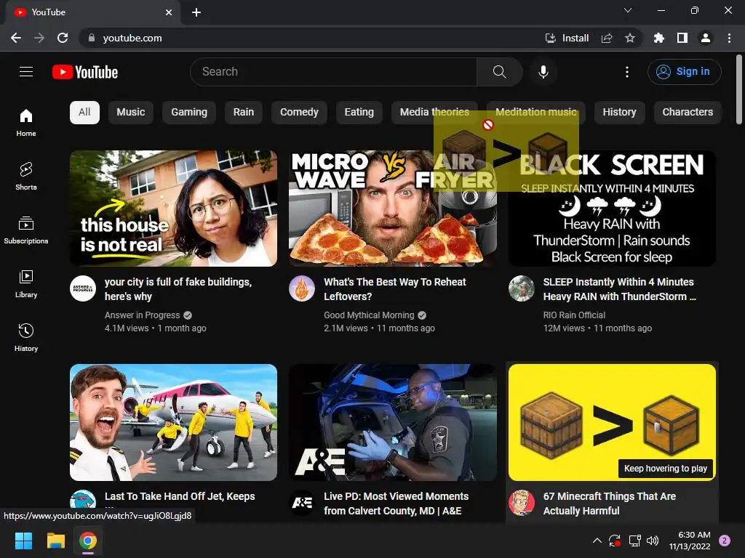This screenshot has height=558, width=745.
Task: Open notification center badge
Action: (725, 541)
